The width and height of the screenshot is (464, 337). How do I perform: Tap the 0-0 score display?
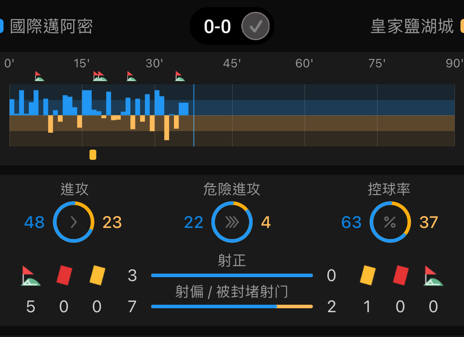click(217, 27)
